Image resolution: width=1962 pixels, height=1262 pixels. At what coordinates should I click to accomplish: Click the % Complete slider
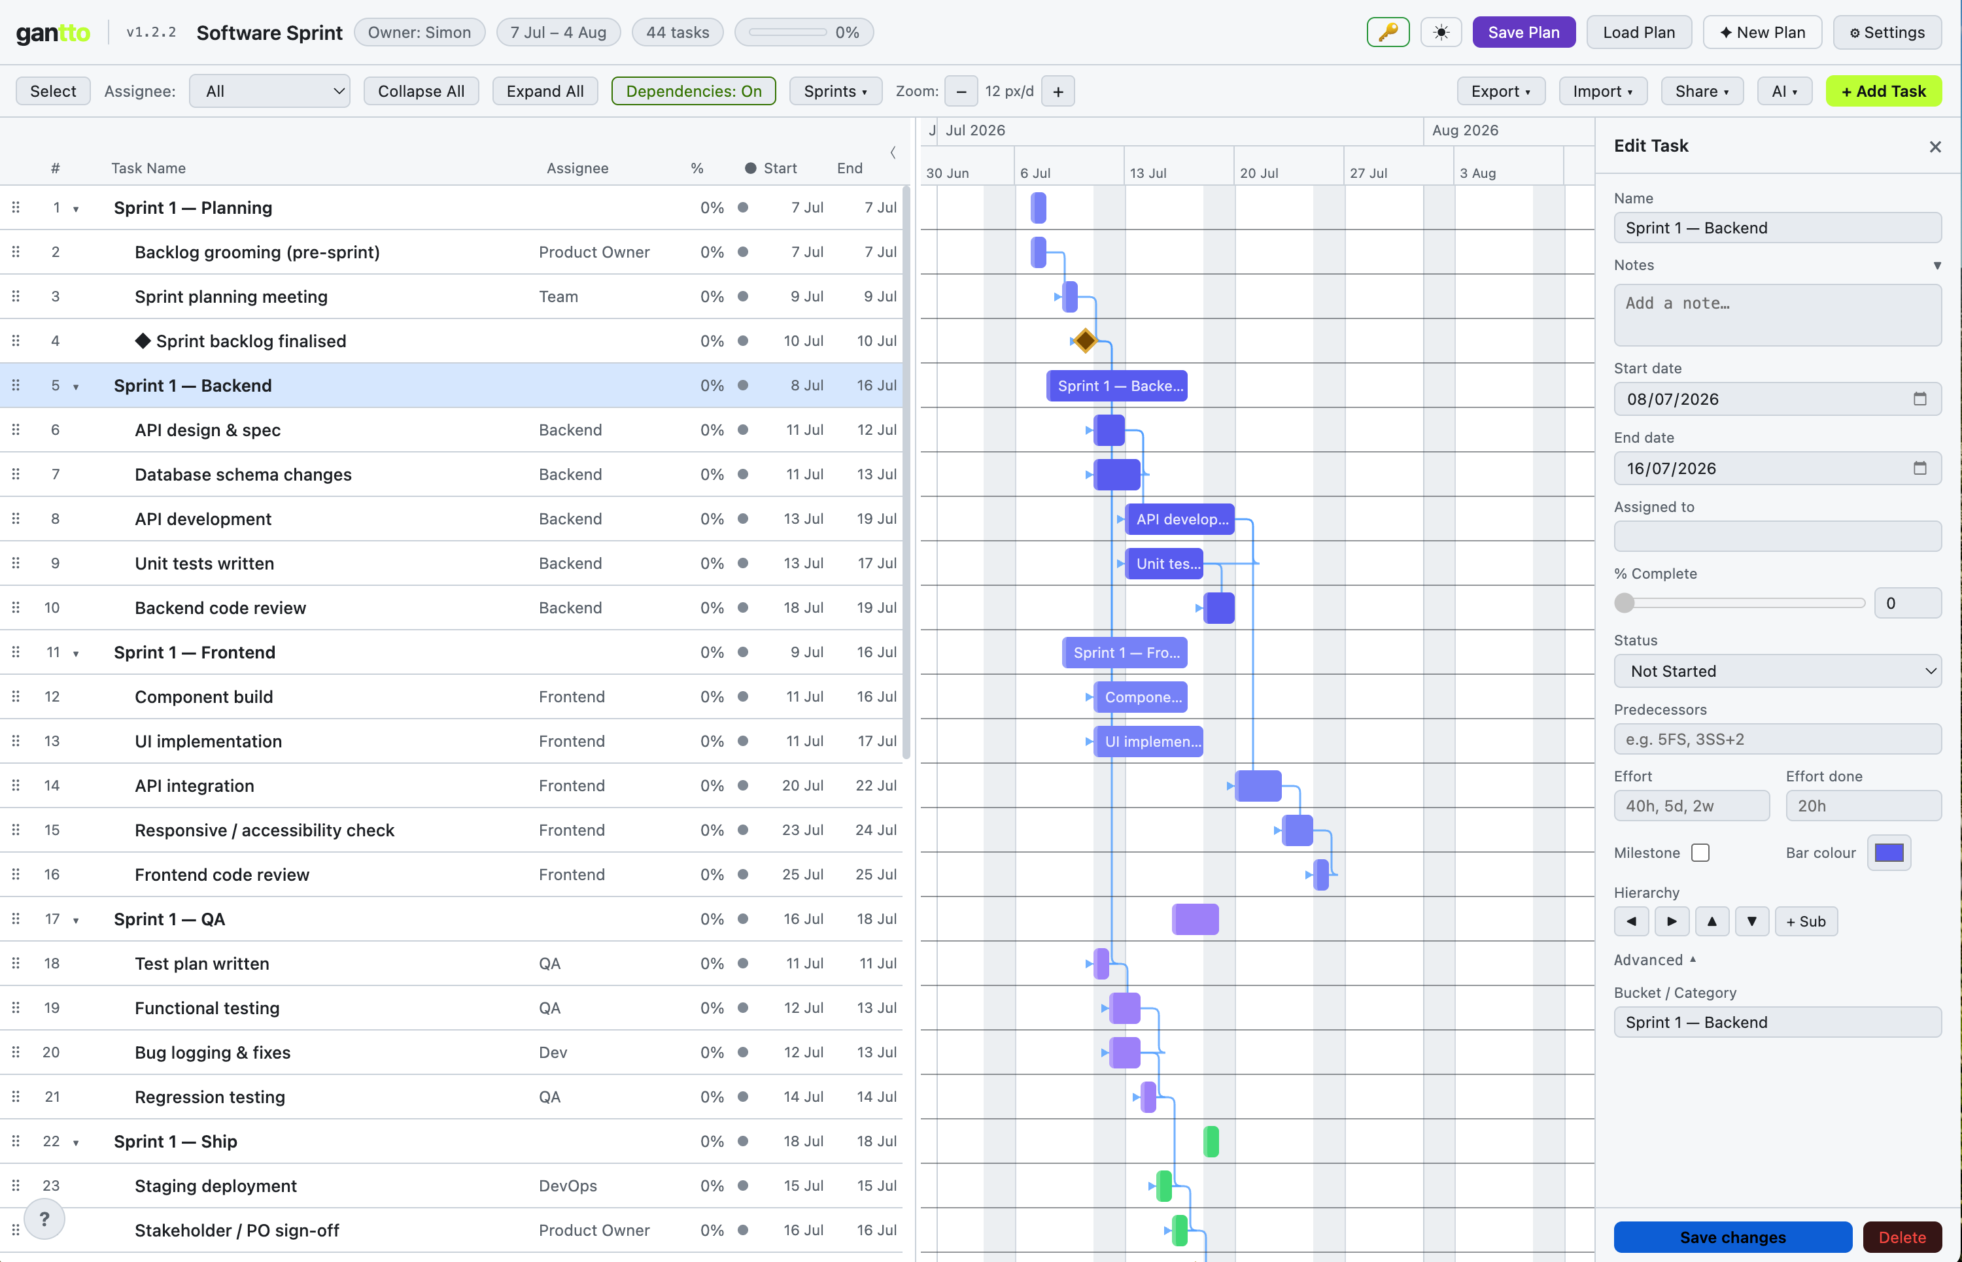click(1739, 603)
